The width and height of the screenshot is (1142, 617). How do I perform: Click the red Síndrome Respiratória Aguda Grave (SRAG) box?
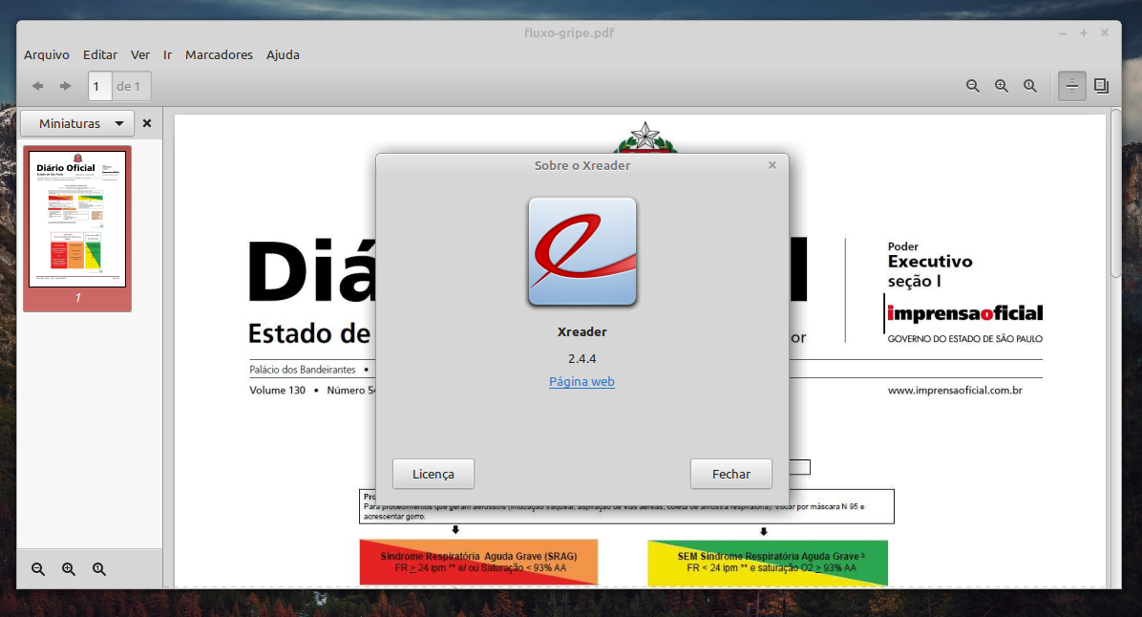[478, 562]
